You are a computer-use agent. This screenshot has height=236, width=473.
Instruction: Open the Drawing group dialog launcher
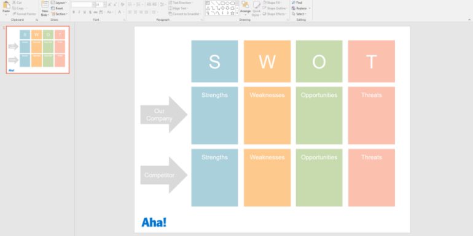pyautogui.click(x=287, y=20)
